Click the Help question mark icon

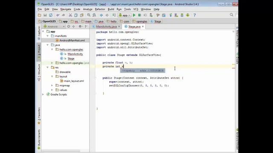tap(195, 15)
